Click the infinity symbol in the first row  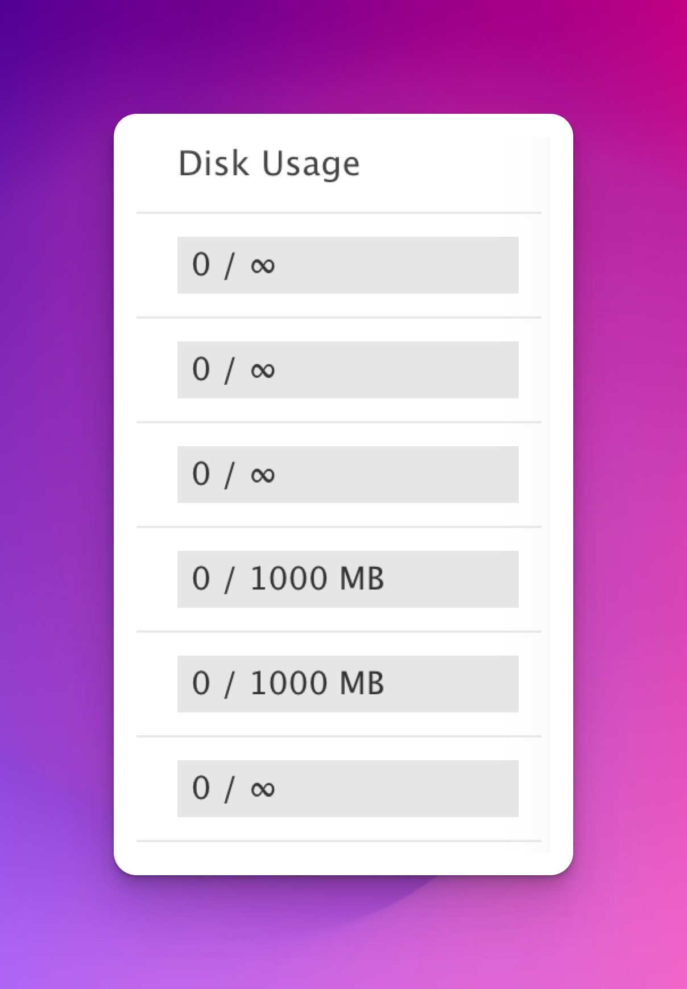click(x=263, y=266)
